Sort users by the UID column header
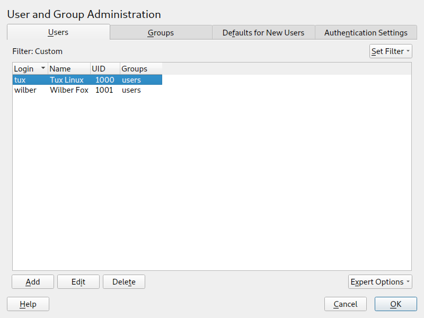 pyautogui.click(x=104, y=69)
